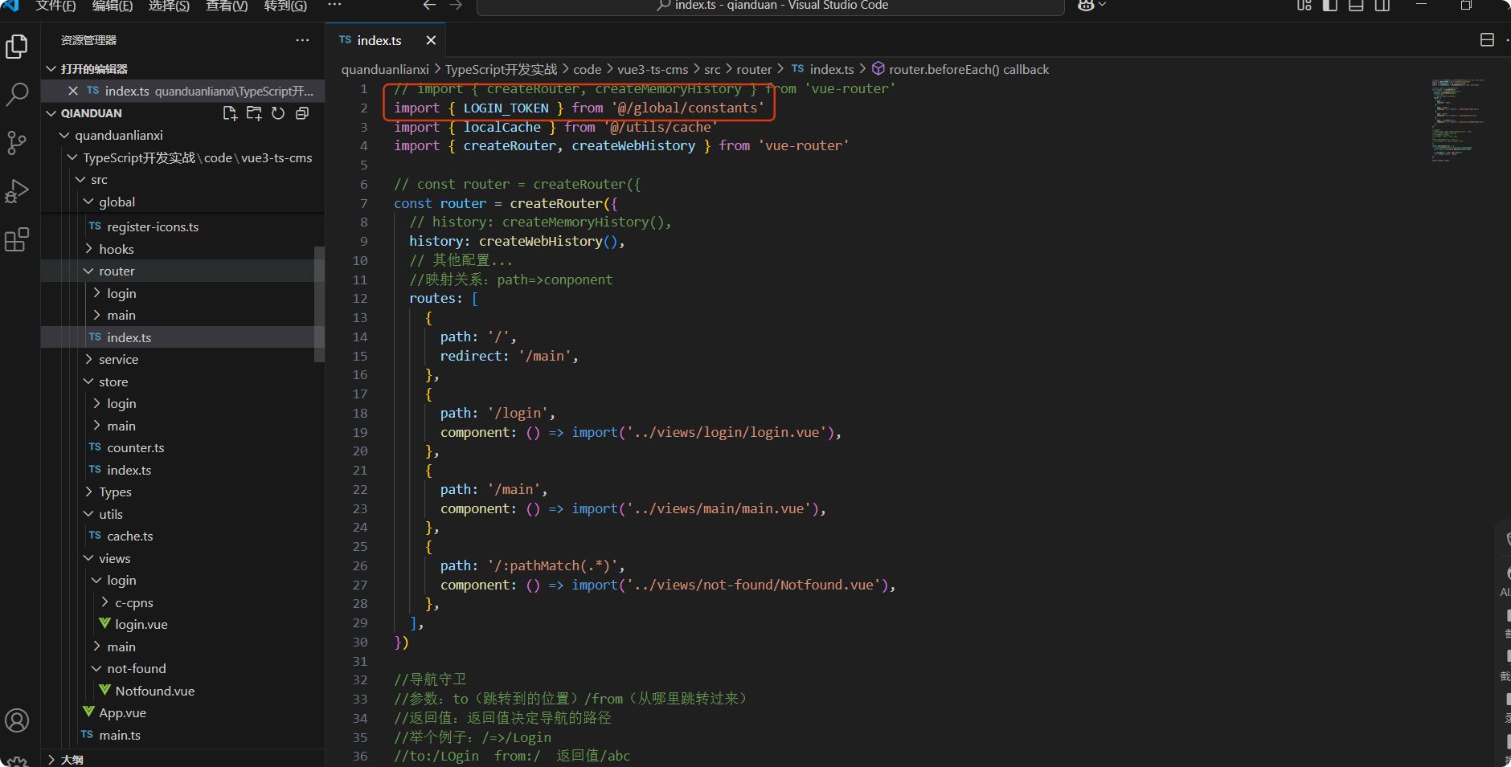Open the Accounts icon in activity bar
1511x767 pixels.
[17, 720]
